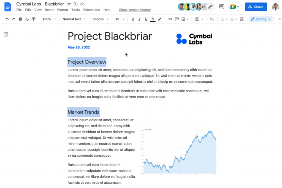This screenshot has height=188, width=282.
Task: Open the text color picker
Action: 153,19
